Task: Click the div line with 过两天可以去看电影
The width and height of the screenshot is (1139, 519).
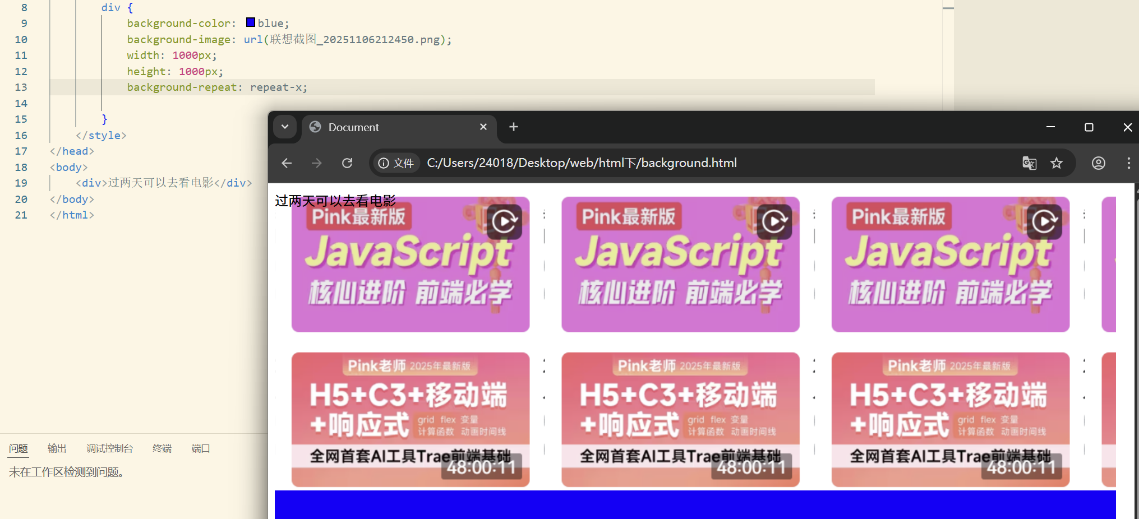Action: click(x=164, y=183)
